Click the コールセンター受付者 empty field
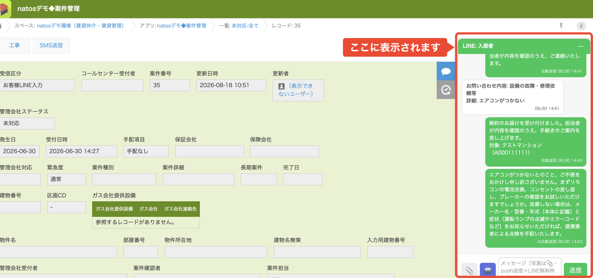 tap(112, 85)
